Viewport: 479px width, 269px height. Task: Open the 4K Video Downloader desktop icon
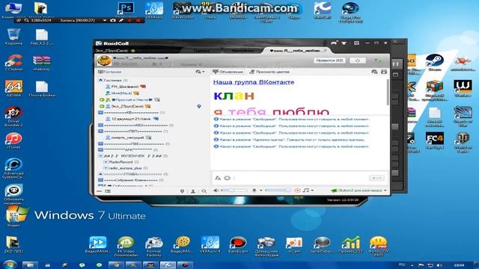pos(126,247)
